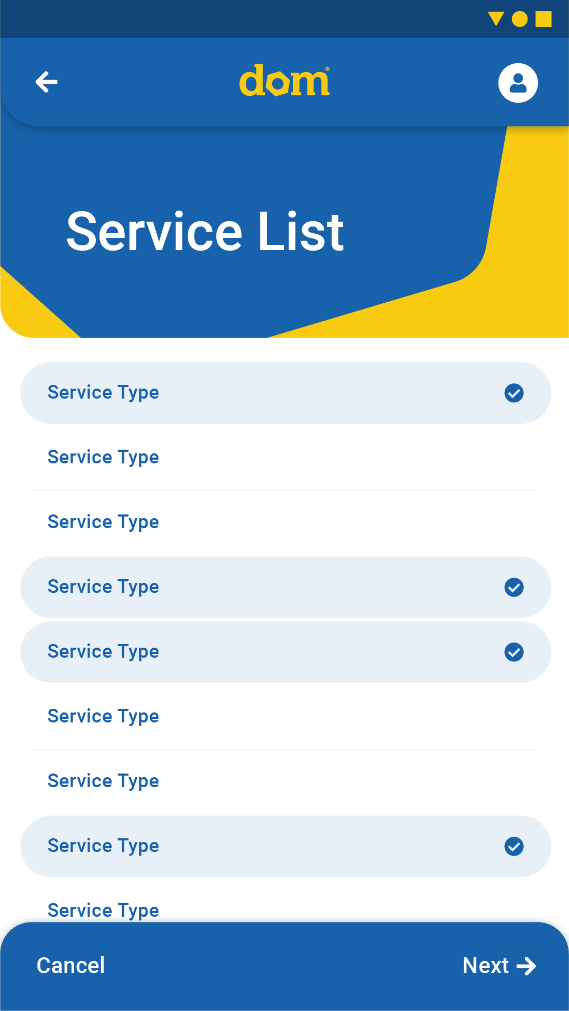Tap the yellow triangle status icon

click(495, 19)
